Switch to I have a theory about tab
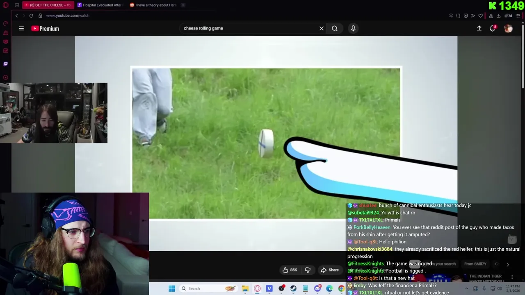Screen dimensions: 525x295 click(153, 5)
